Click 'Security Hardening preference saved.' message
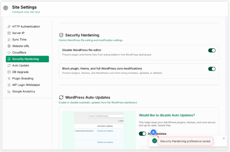 point(186,141)
